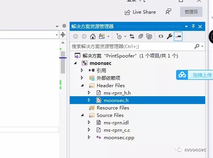
Task: Select the ms-rprn.idl file
Action: [x=116, y=123]
